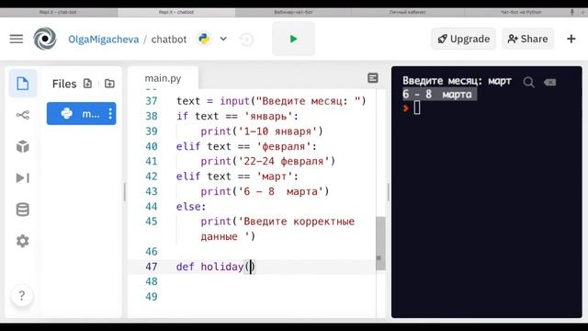Click the console prompt input

[416, 108]
